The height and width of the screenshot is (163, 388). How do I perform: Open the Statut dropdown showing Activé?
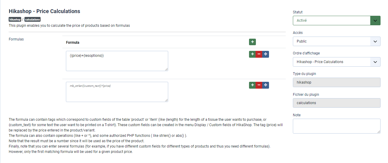point(332,21)
